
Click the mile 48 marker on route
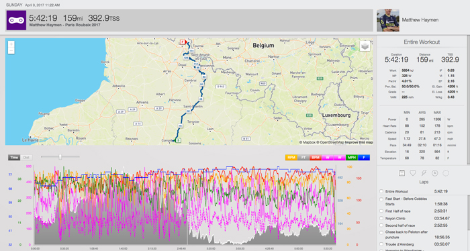pyautogui.click(x=201, y=99)
